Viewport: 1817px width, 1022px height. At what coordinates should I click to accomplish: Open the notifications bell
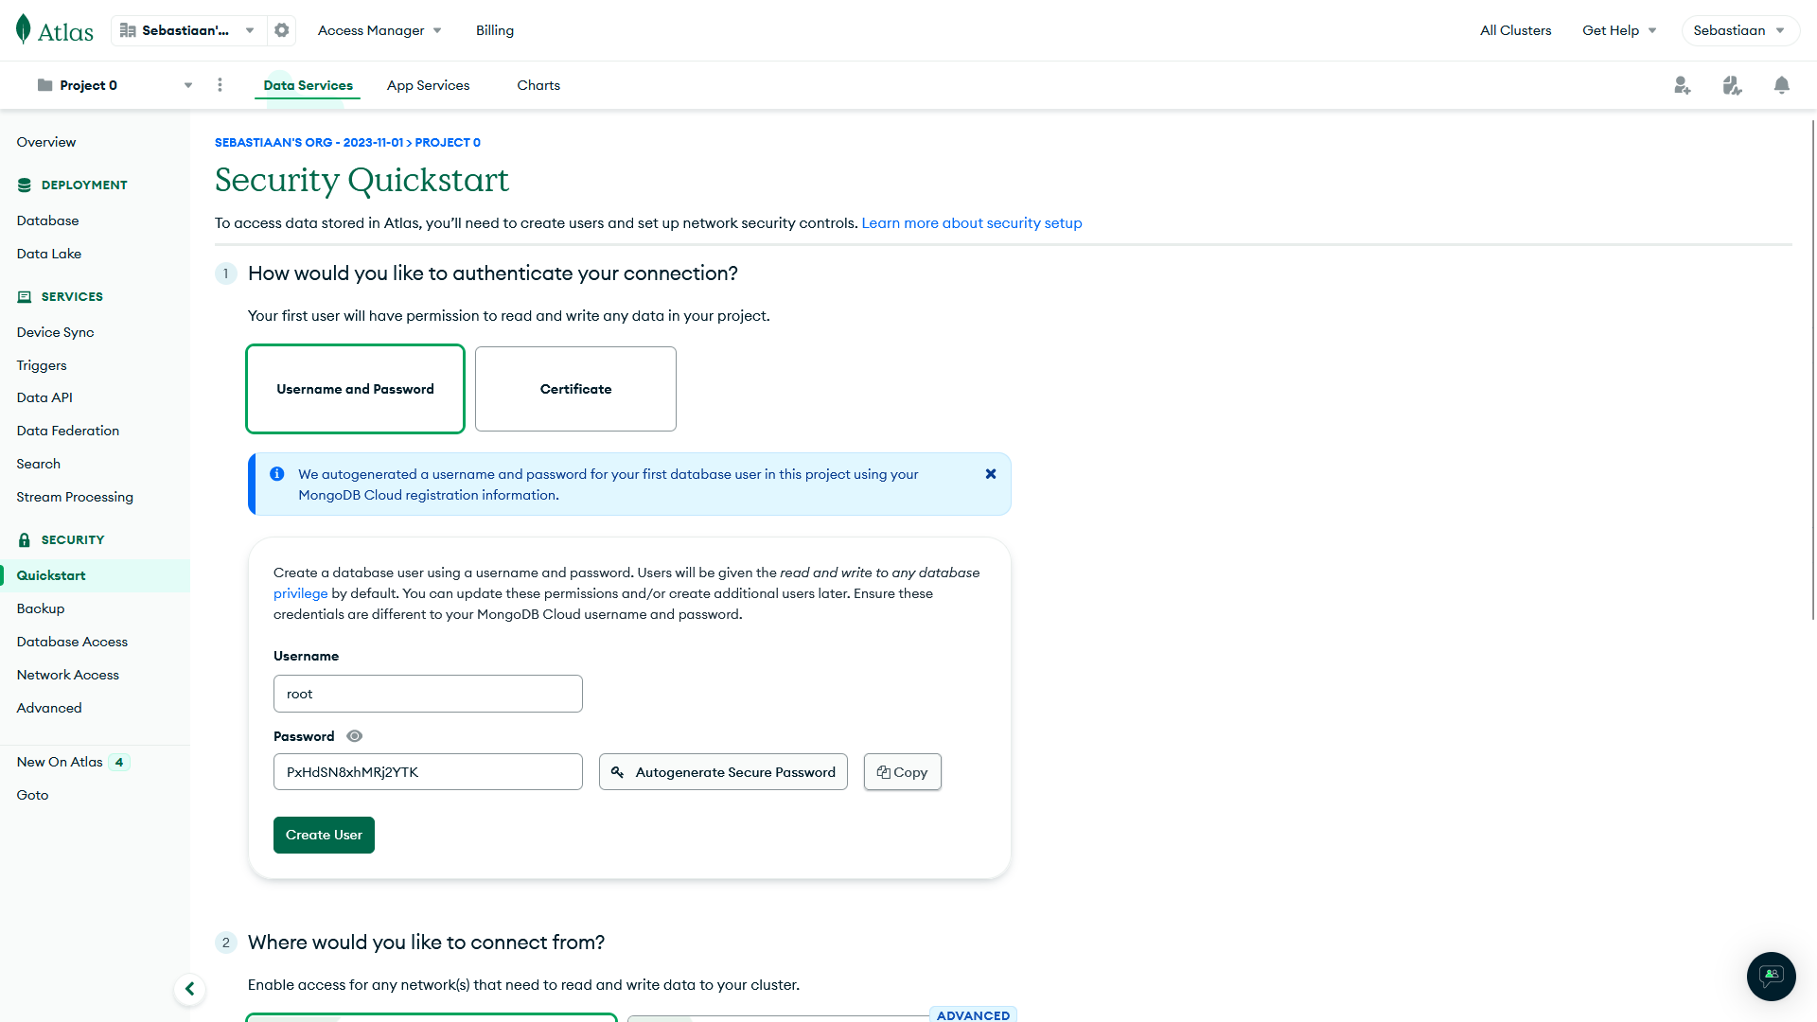pyautogui.click(x=1781, y=85)
